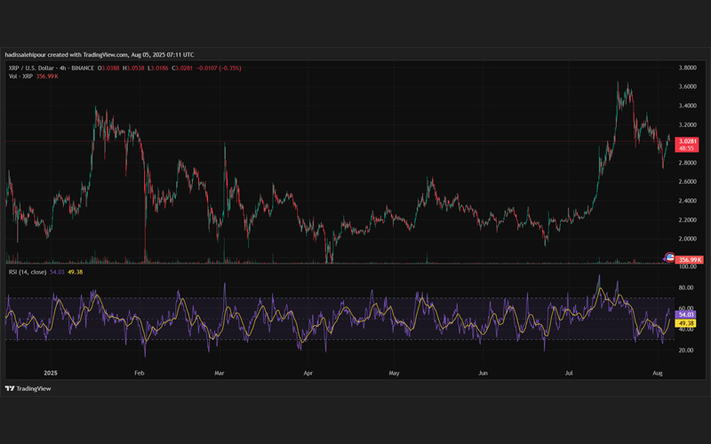This screenshot has height=444, width=711.
Task: Click the low value L3.0186
Action: coord(158,68)
